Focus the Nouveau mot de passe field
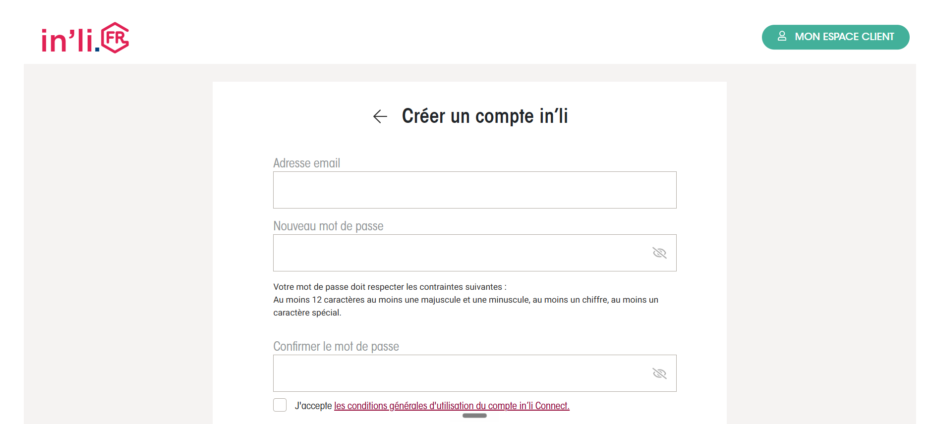 [x=474, y=253]
